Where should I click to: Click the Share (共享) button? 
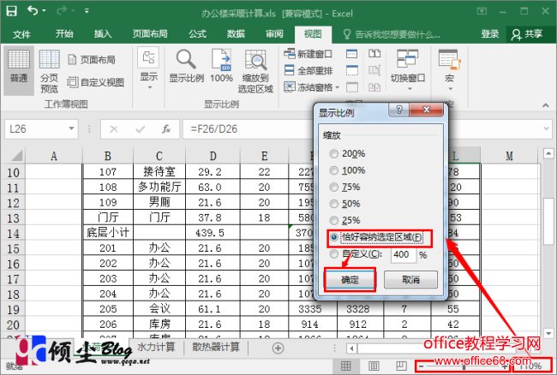pos(528,34)
